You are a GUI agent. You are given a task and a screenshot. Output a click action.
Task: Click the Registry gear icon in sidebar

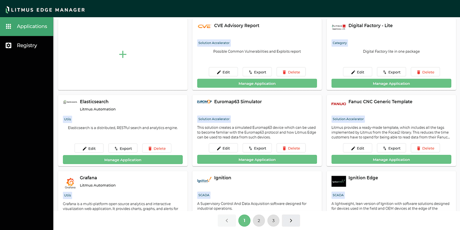(8, 45)
